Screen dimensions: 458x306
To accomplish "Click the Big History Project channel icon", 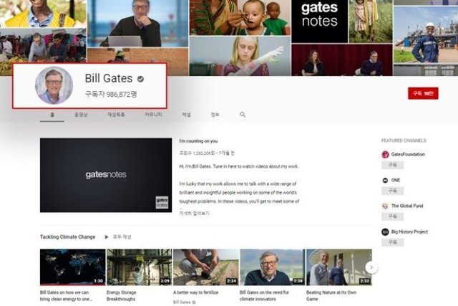I will 385,231.
